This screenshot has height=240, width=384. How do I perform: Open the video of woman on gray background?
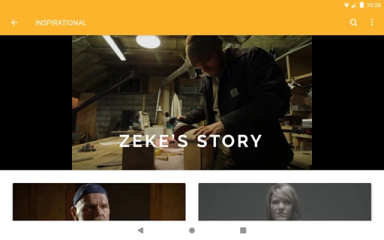click(x=285, y=202)
